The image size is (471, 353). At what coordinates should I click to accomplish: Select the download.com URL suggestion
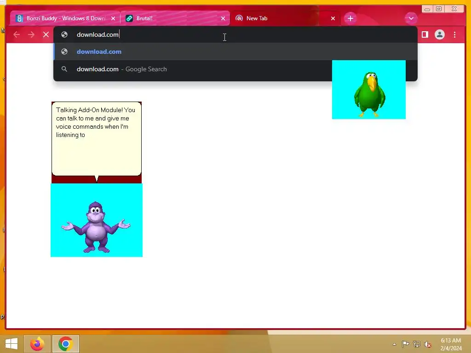point(235,51)
